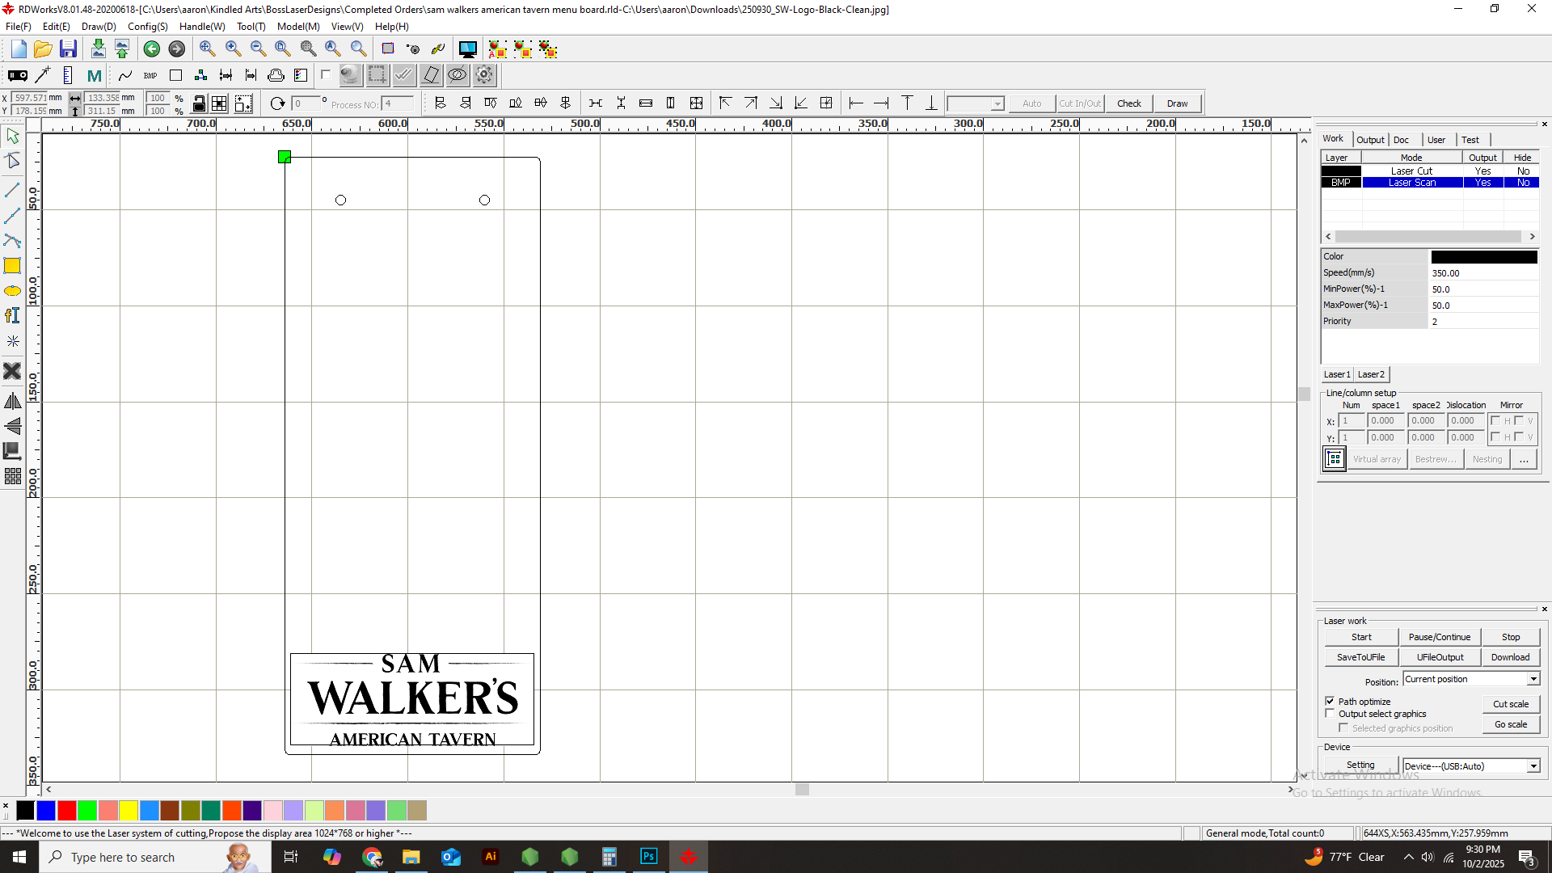1552x873 pixels.
Task: Click the rotate icon in properties bar
Action: point(277,103)
